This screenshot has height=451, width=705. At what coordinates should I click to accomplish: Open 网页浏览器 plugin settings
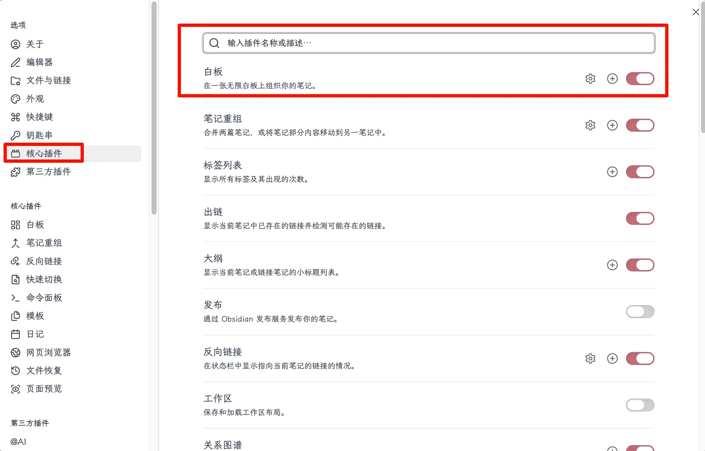49,352
